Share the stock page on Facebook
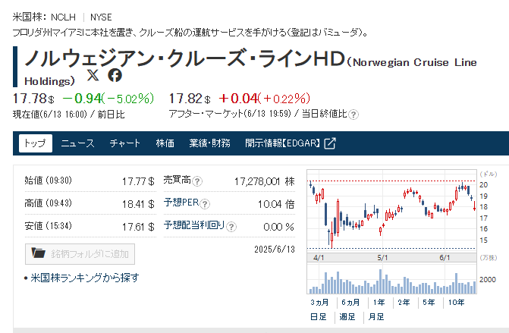The height and width of the screenshot is (333, 509). pos(115,75)
